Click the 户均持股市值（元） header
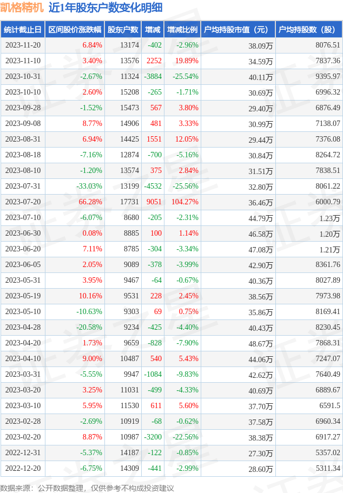Image resolution: width=343 pixels, height=493 pixels. point(238,30)
